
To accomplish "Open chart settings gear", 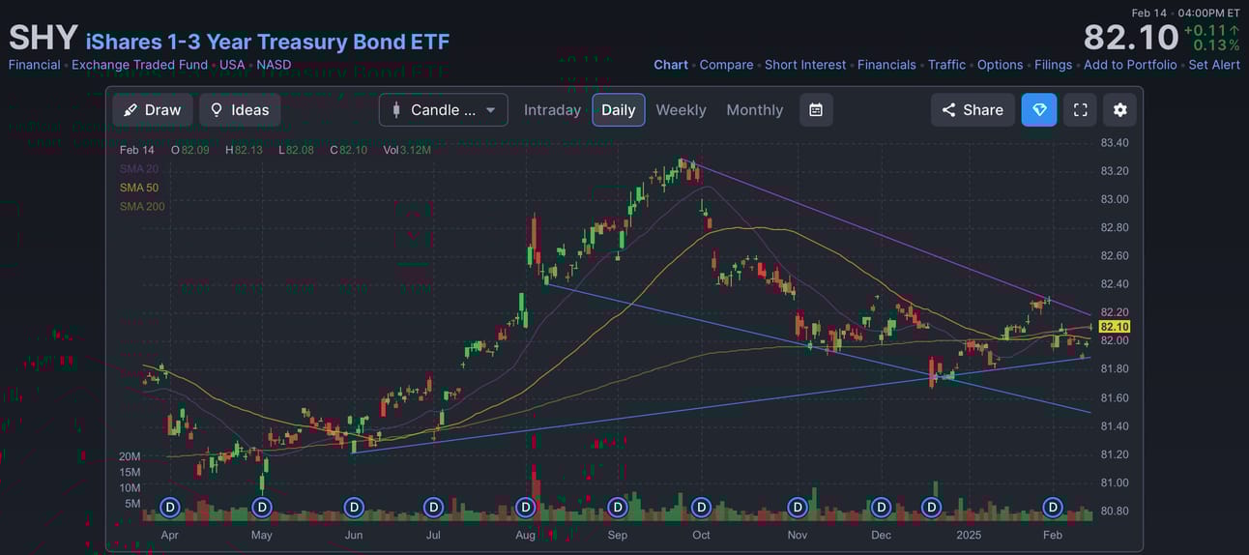I will pos(1120,110).
